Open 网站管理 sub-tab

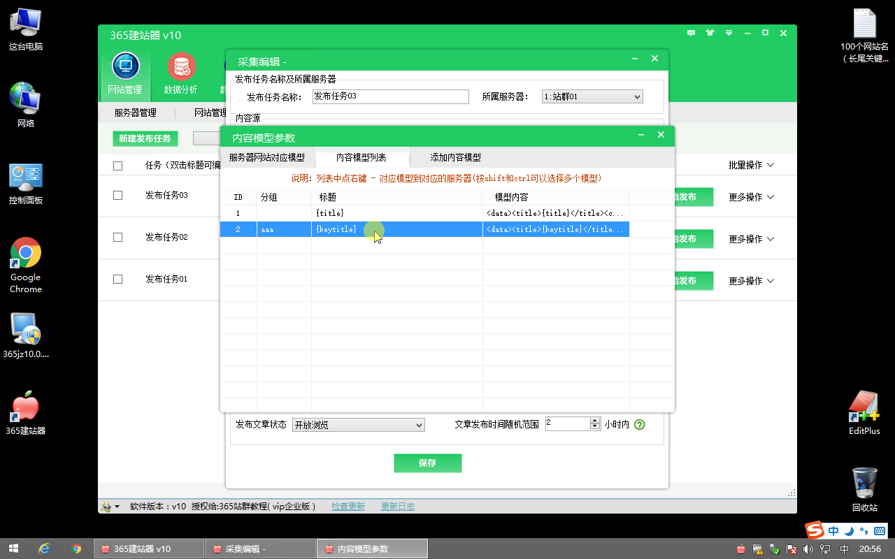(x=210, y=112)
